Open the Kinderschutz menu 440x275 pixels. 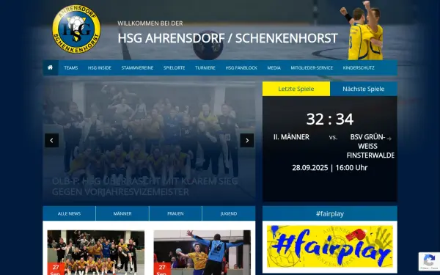pyautogui.click(x=359, y=68)
